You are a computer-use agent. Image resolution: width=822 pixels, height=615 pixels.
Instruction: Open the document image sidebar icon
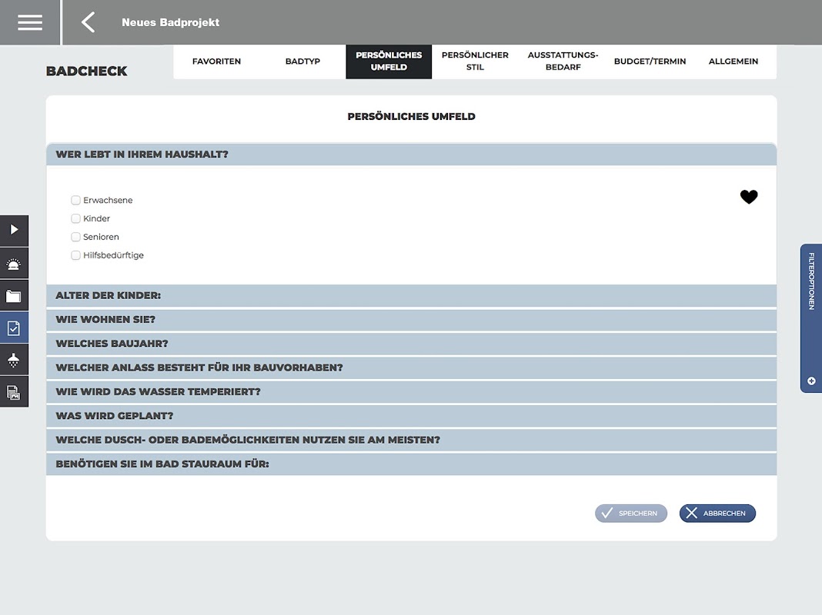[x=14, y=392]
